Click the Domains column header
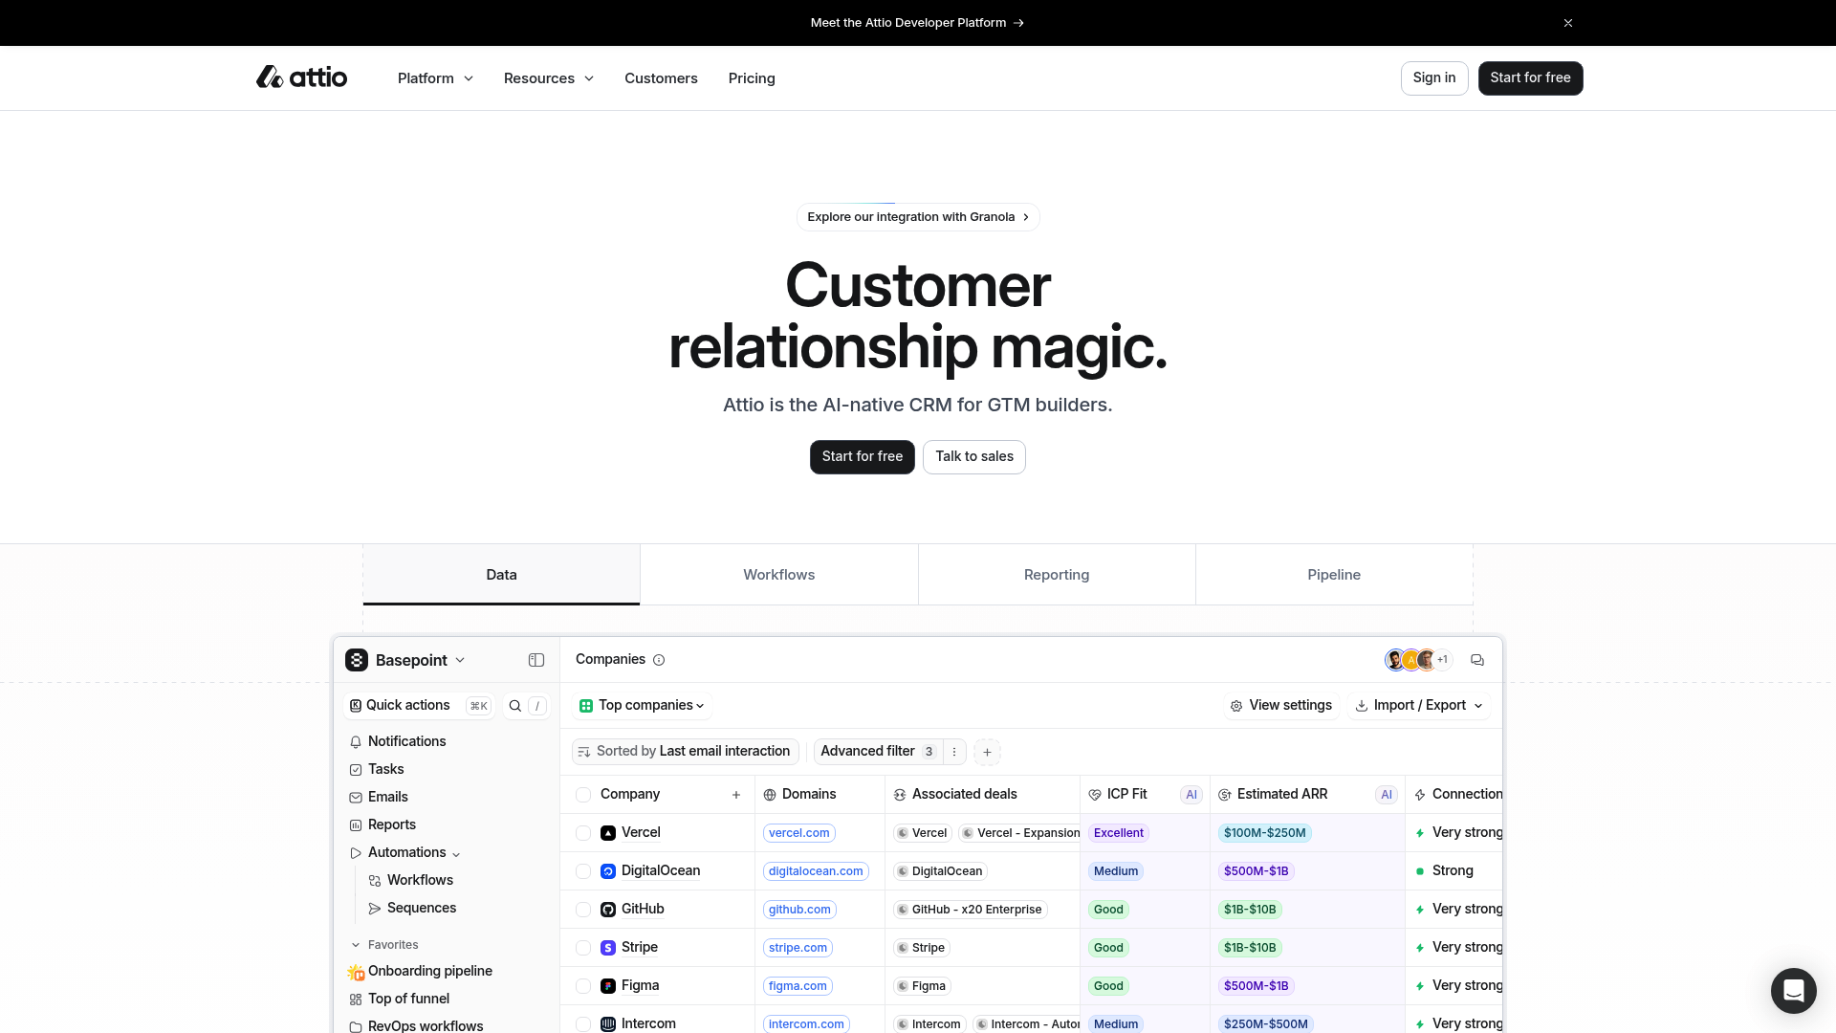The image size is (1836, 1033). [820, 794]
